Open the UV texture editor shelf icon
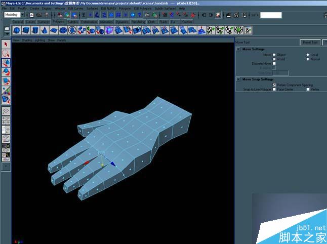Screen dimensions: 327x244 click(248, 30)
